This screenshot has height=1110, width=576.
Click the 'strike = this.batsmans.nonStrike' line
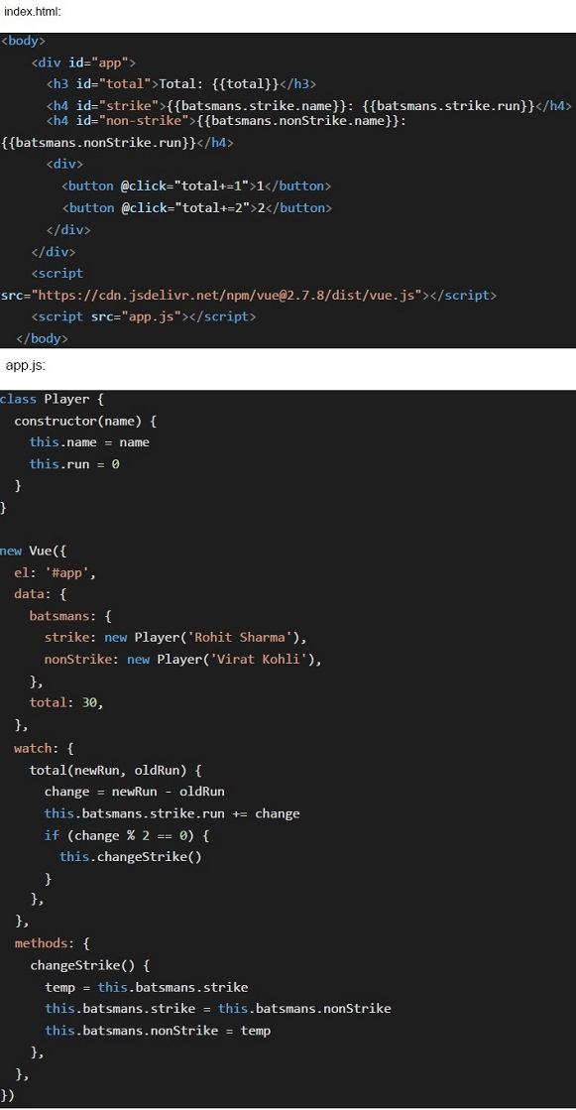pyautogui.click(x=218, y=1009)
